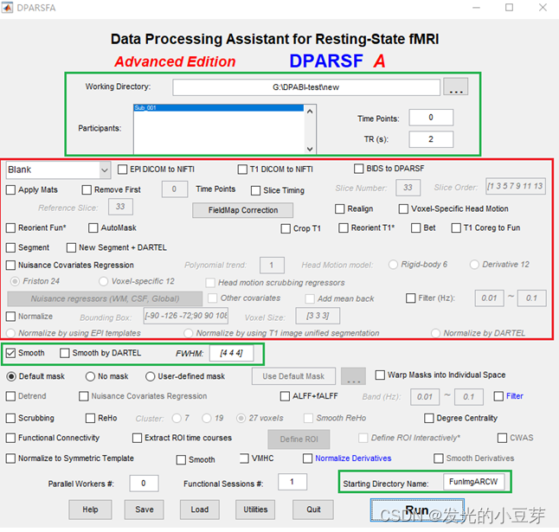559x532 pixels.
Task: Edit the FWHM [4 4 4] field
Action: click(231, 353)
